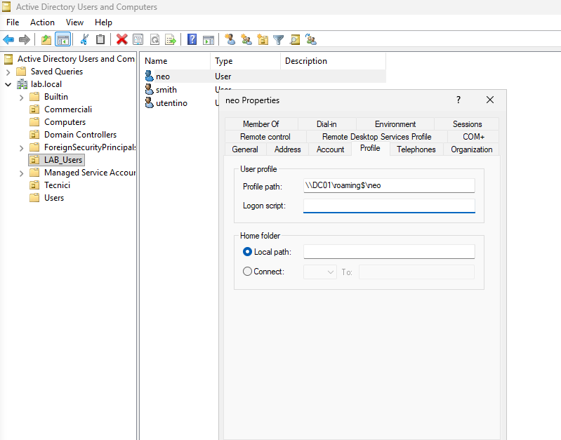Viewport: 561px width, 440px height.
Task: Switch to the Member Of tab
Action: [260, 124]
